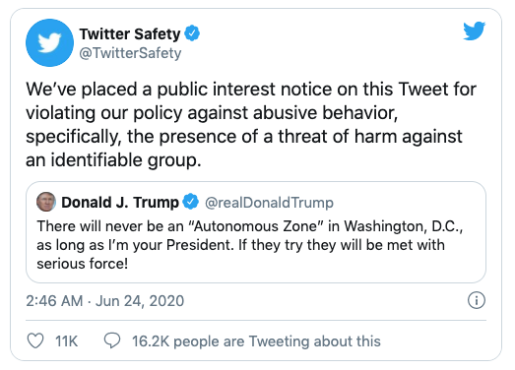Click the Twitter Safety profile avatar
This screenshot has height=370, width=515.
[x=49, y=42]
